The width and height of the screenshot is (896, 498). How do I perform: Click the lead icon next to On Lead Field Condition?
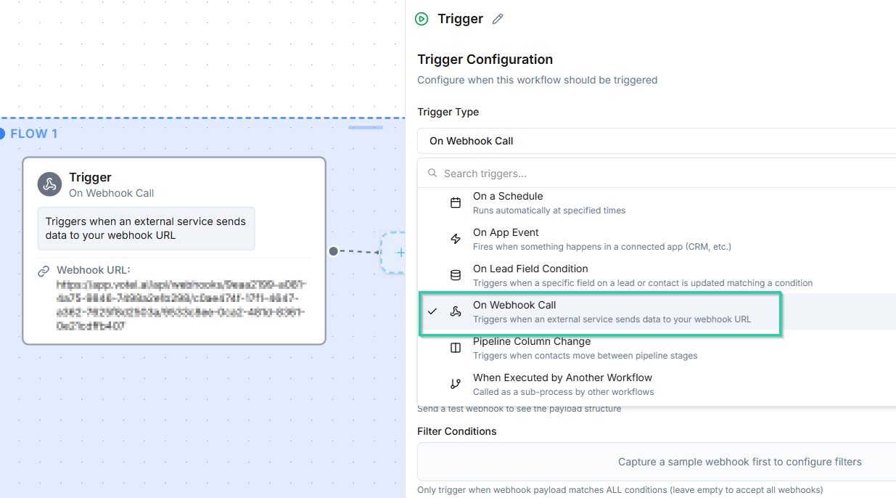pyautogui.click(x=455, y=274)
